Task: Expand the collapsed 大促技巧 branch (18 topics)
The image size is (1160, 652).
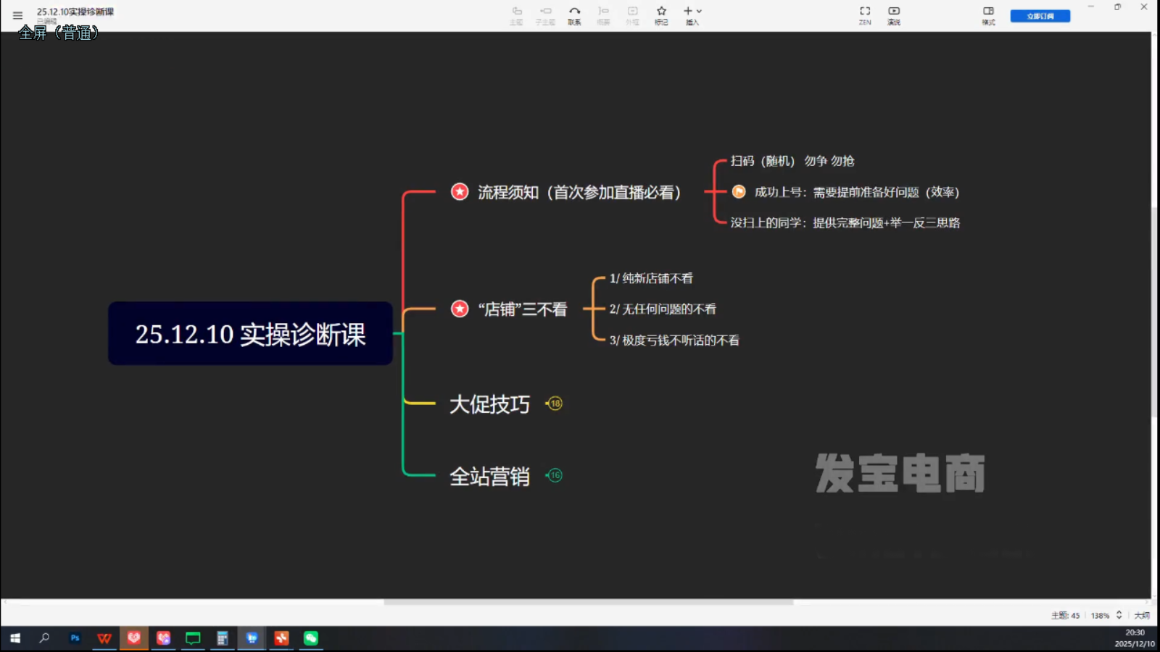Action: [555, 404]
